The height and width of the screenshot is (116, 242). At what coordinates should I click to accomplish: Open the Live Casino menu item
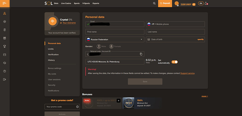[67, 3]
